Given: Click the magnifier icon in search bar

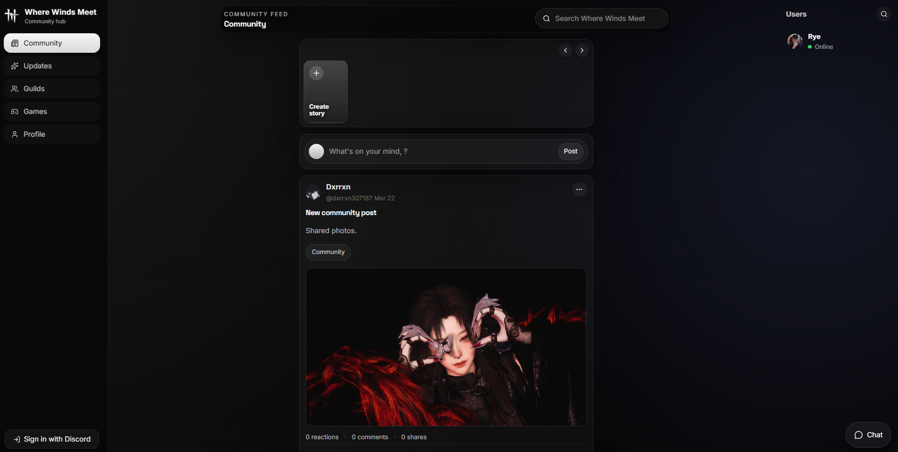Looking at the screenshot, I should click(546, 19).
